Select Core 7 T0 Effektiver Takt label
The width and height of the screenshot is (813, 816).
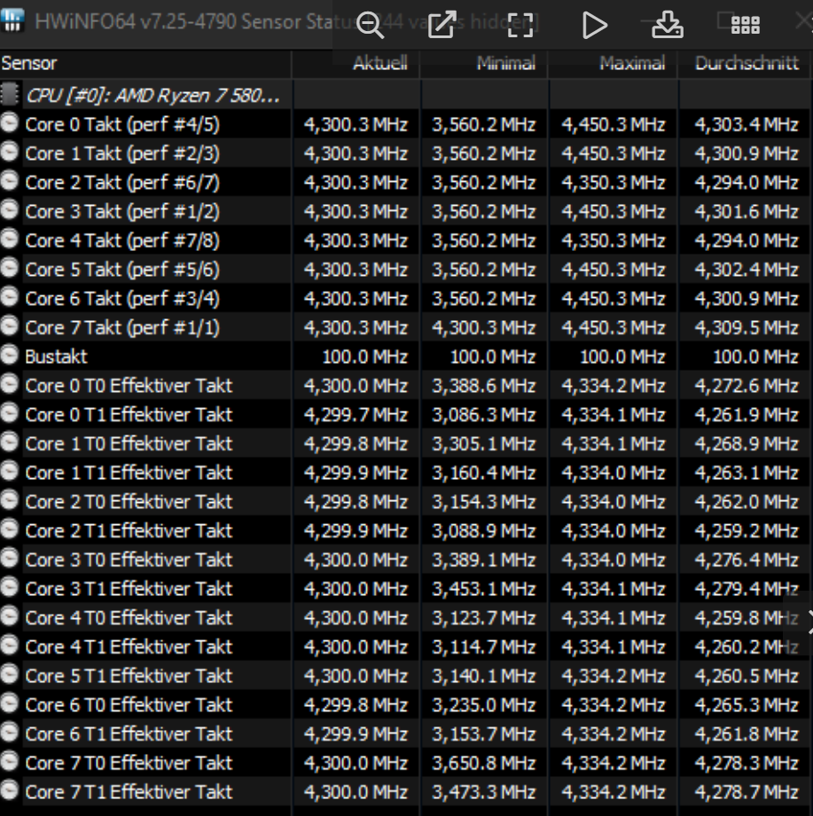click(129, 764)
